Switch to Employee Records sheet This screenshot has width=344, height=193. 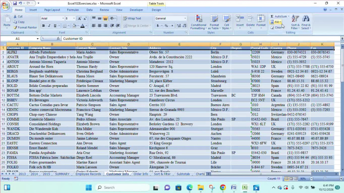[x=88, y=174]
